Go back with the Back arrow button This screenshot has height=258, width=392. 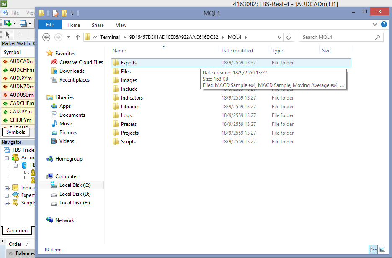(x=46, y=37)
